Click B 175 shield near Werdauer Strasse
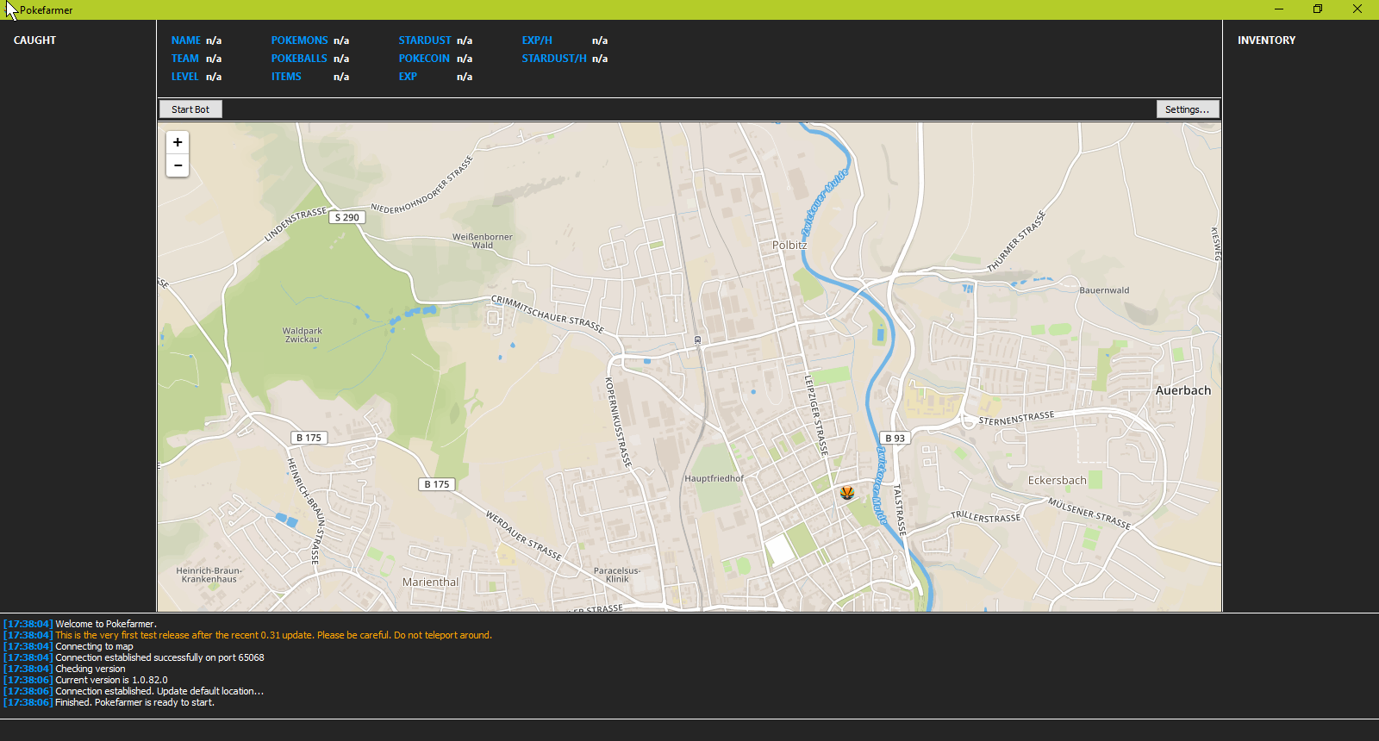This screenshot has width=1379, height=741. [x=436, y=484]
